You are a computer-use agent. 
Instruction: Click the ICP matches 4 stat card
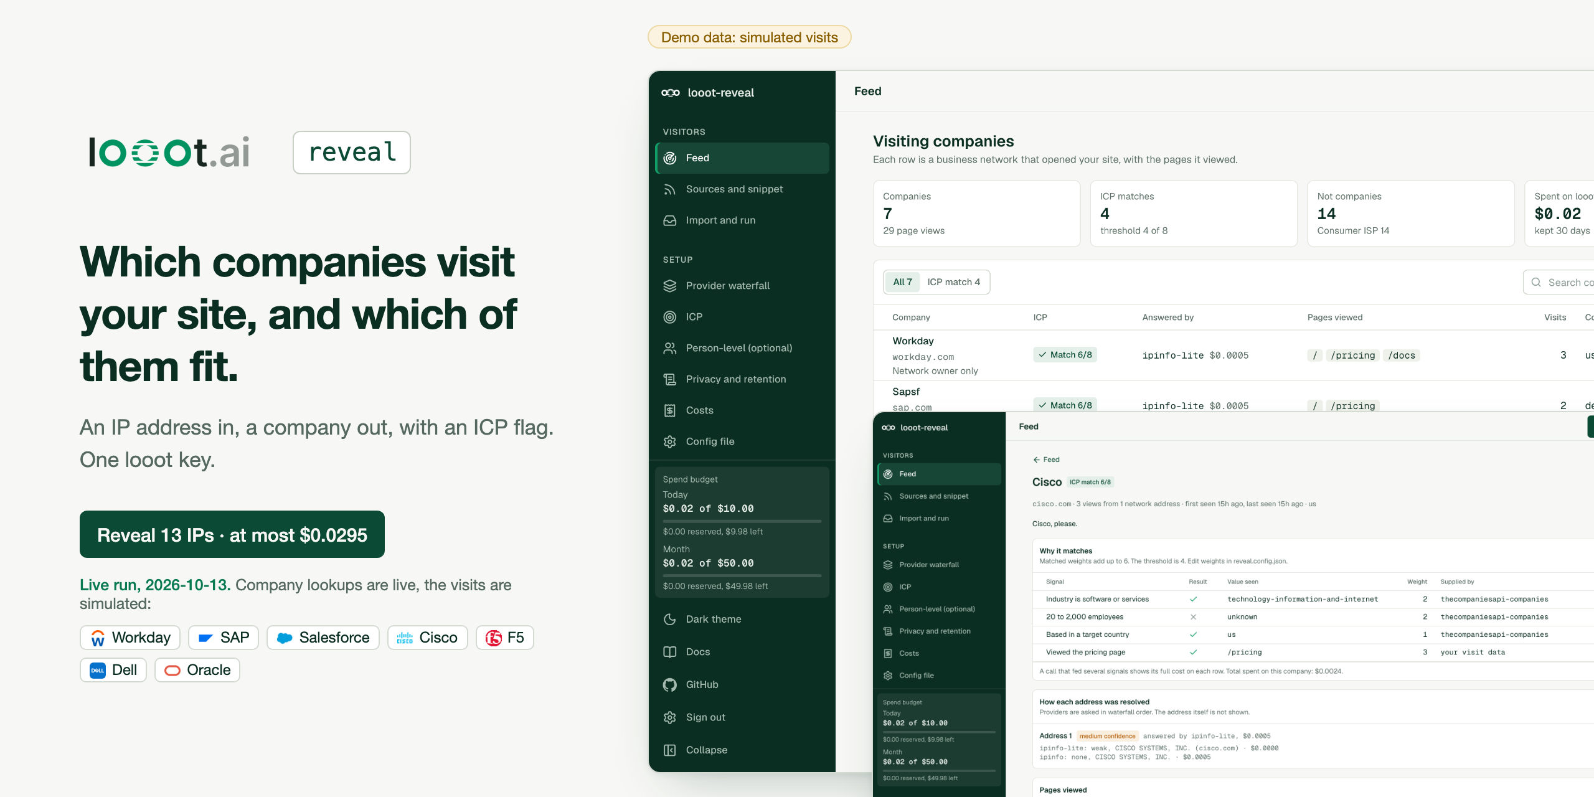click(x=1194, y=214)
